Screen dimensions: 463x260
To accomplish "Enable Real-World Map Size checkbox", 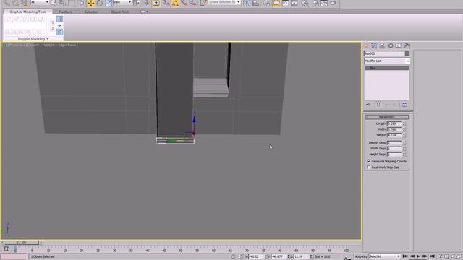I will tap(369, 167).
